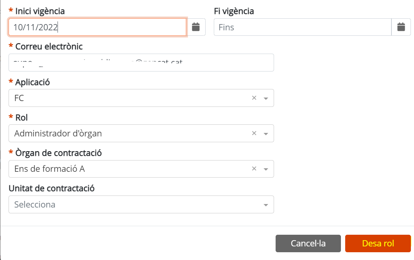Clear the Aplicació selection FC
This screenshot has height=260, width=414.
(254, 98)
